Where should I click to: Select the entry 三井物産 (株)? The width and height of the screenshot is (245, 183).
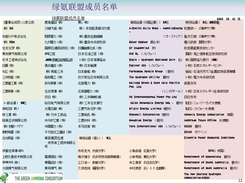(x=11, y=77)
